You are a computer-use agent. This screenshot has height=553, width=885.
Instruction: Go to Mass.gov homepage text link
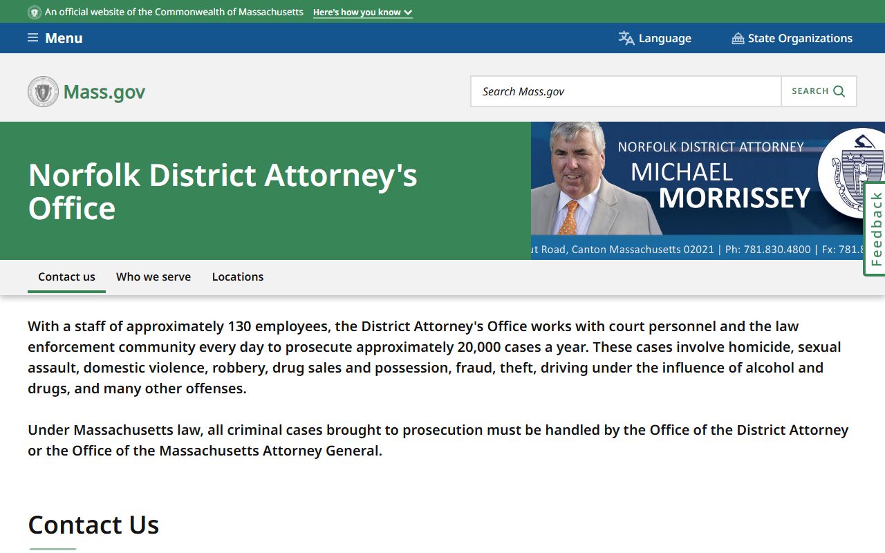tap(104, 92)
